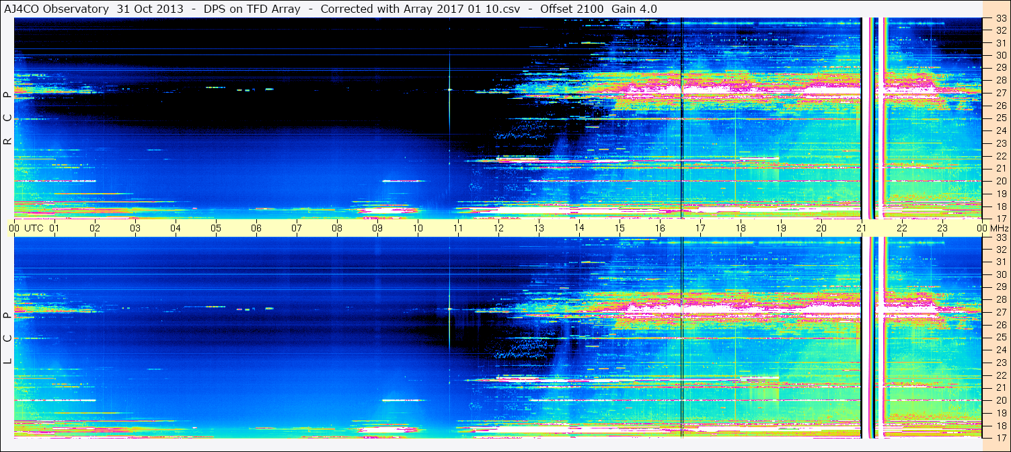
Task: Click the 11 UTC hour marker
Action: (x=458, y=228)
